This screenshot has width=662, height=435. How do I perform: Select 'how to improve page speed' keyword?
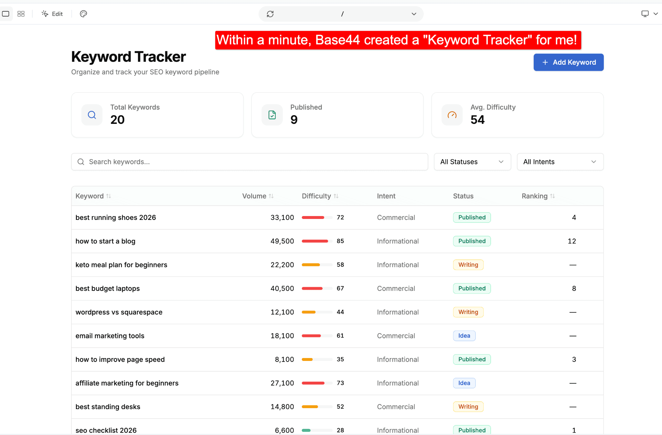pyautogui.click(x=120, y=360)
